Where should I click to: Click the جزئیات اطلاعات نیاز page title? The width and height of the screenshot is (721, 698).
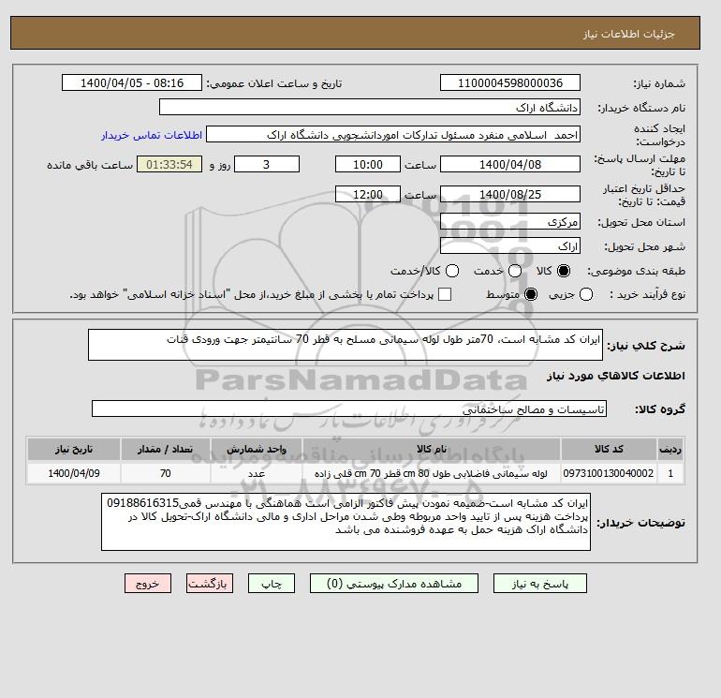coord(628,34)
